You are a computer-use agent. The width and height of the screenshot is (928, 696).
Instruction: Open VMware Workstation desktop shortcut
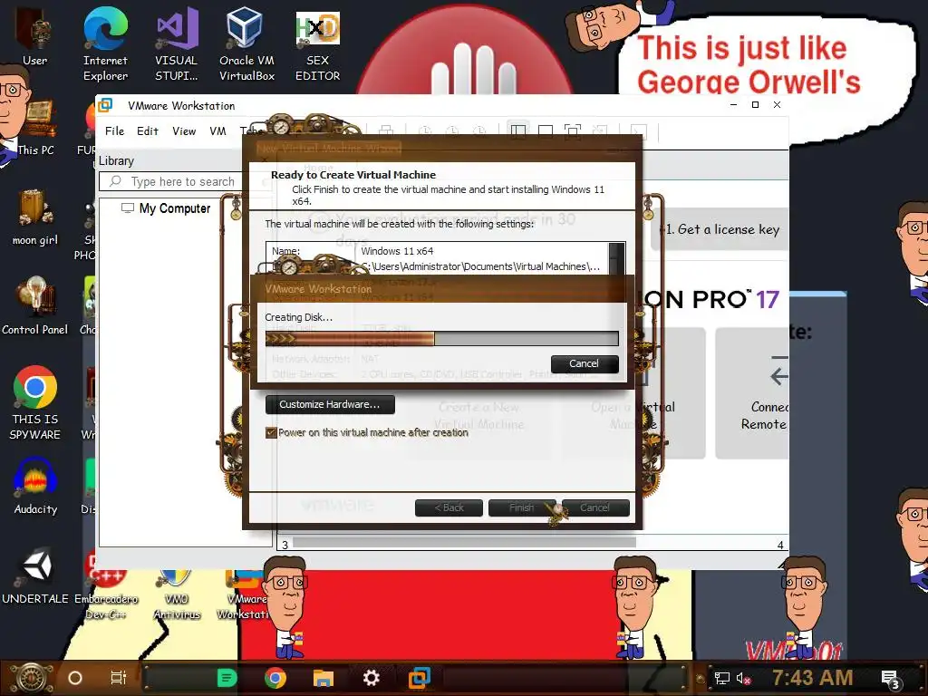pyautogui.click(x=243, y=594)
